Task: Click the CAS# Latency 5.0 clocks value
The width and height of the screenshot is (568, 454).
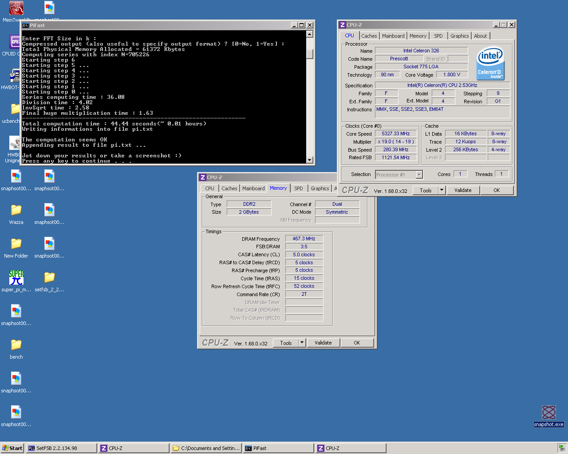Action: pyautogui.click(x=304, y=254)
